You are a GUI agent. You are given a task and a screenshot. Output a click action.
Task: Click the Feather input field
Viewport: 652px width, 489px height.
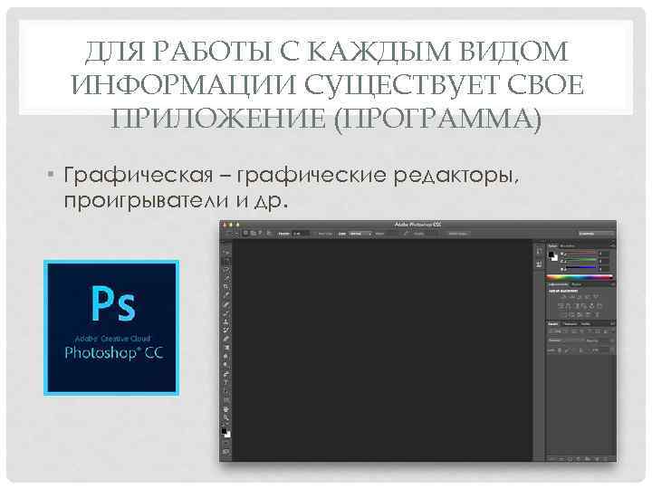301,234
